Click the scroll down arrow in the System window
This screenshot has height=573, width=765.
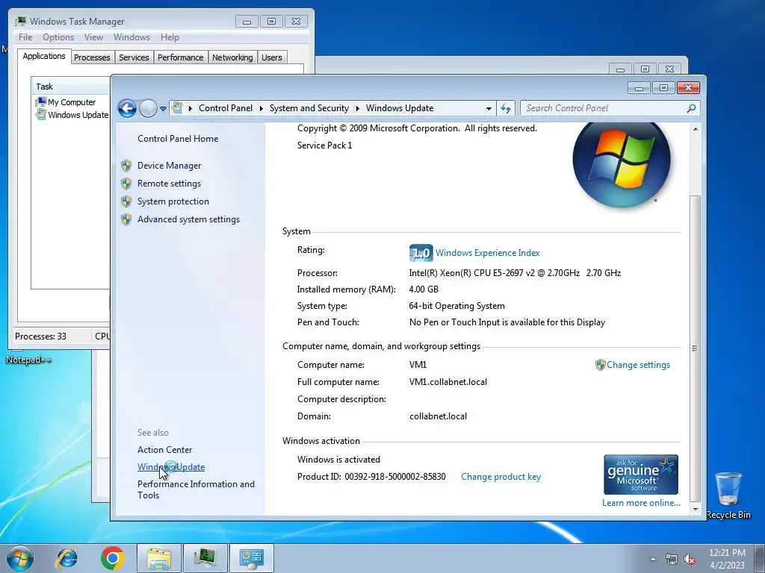pos(696,510)
